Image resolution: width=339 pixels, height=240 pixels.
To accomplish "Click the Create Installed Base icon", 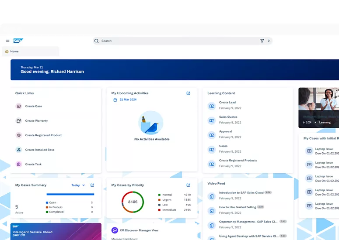I will [x=19, y=150].
